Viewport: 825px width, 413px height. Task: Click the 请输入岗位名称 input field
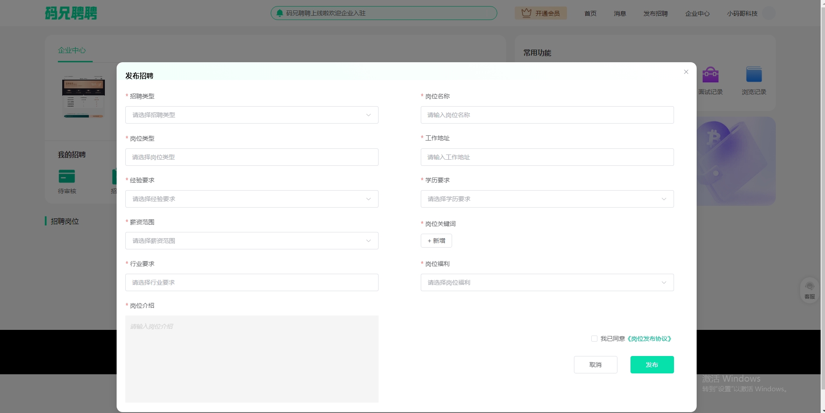547,115
